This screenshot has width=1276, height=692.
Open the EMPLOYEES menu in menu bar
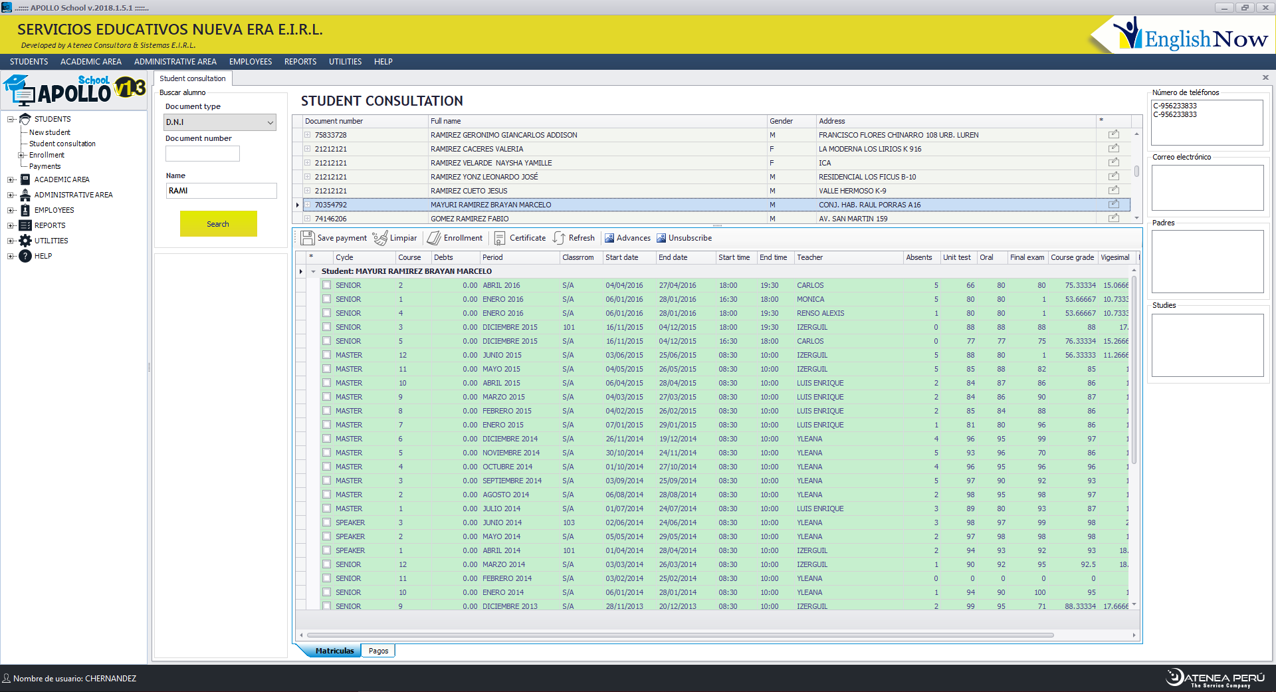click(251, 62)
